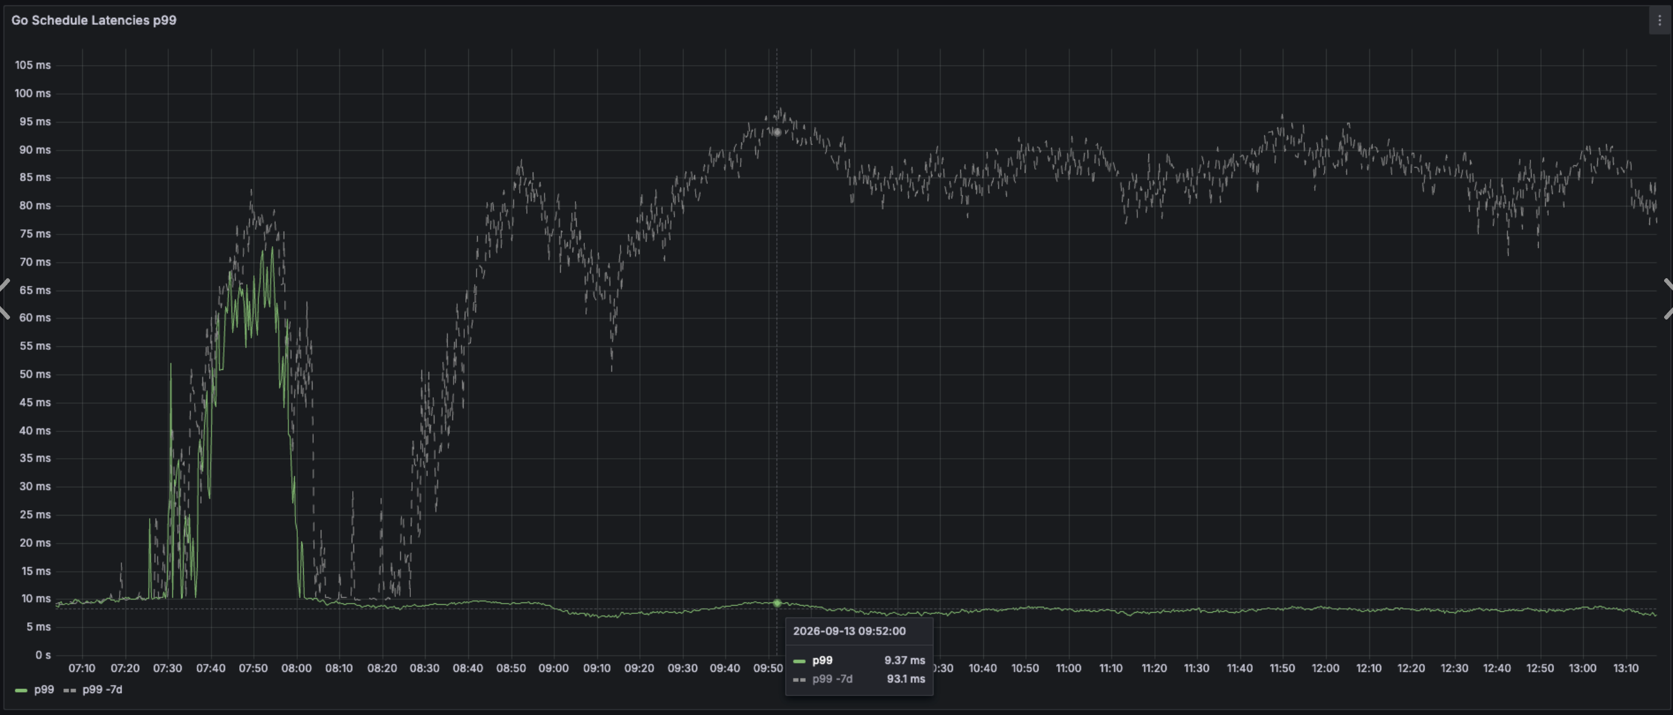Click the 0 s y-axis label

tap(43, 655)
